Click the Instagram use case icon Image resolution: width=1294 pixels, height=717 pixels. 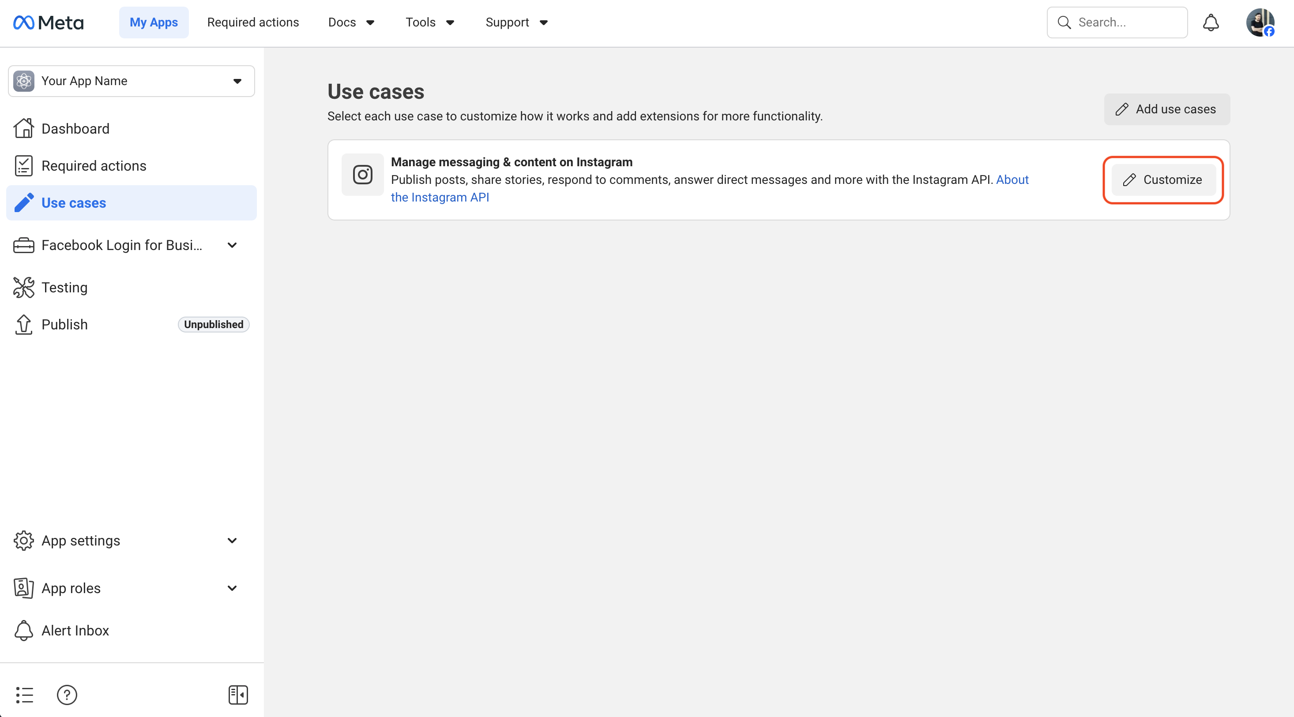coord(362,175)
